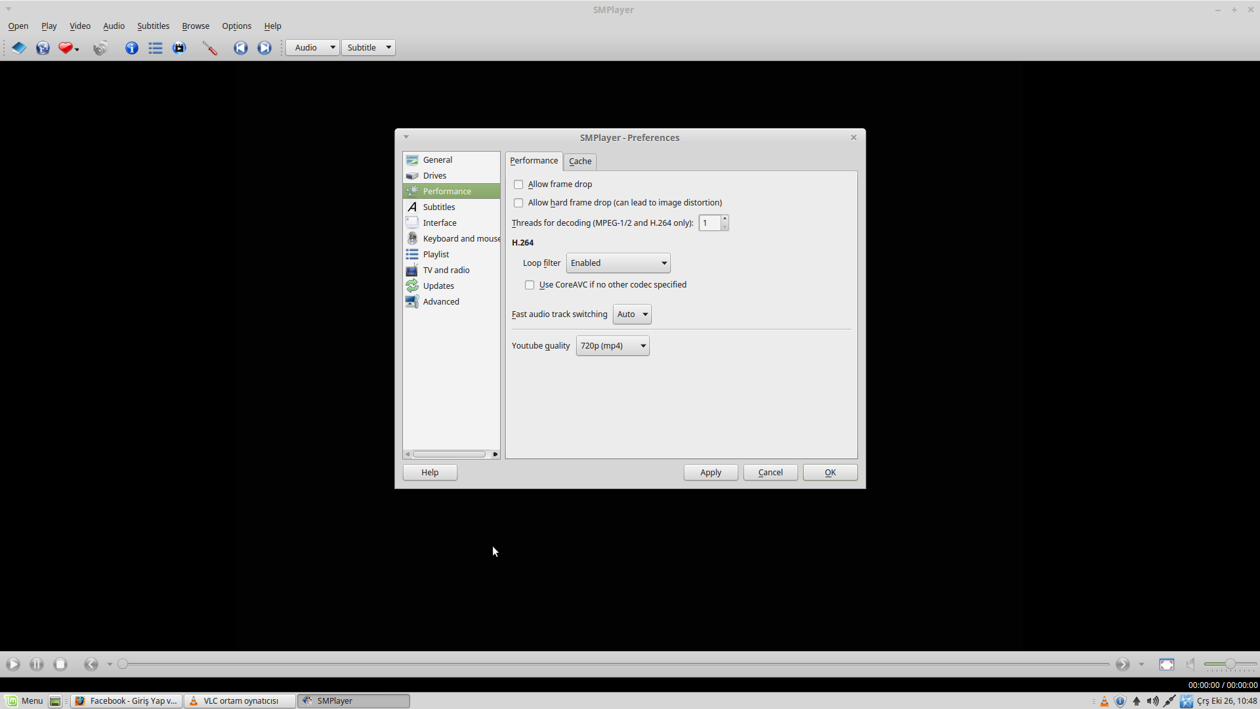This screenshot has width=1260, height=709.
Task: Stop playback with the Stop button
Action: pos(60,664)
